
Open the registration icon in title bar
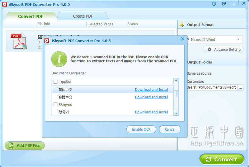coord(224,4)
